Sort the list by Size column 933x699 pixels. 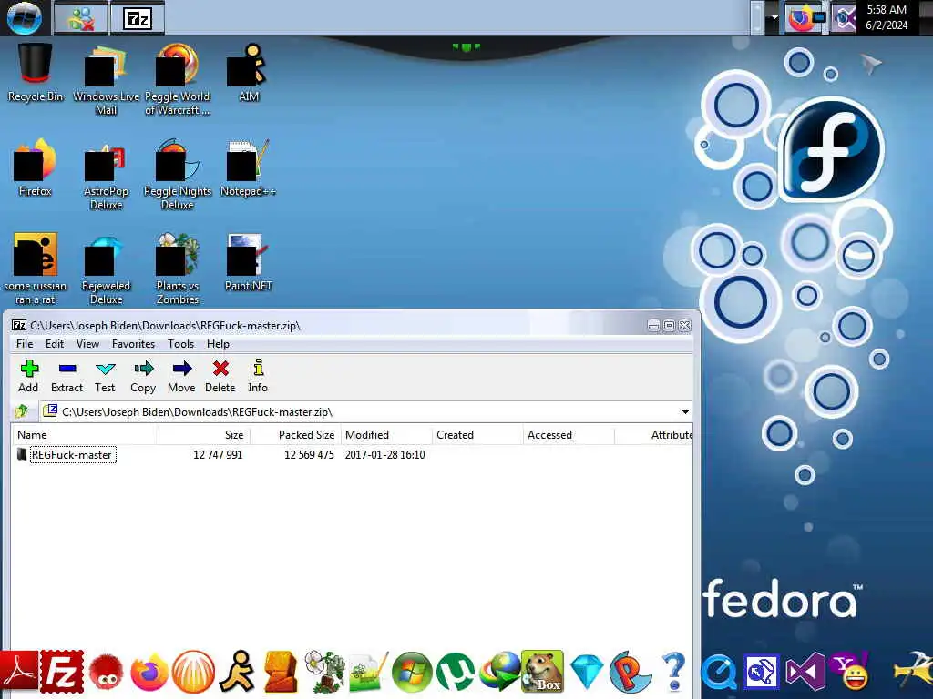(204, 435)
